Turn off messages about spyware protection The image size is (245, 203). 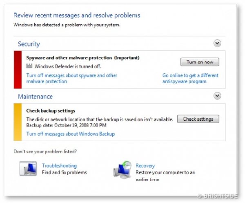pos(71,78)
